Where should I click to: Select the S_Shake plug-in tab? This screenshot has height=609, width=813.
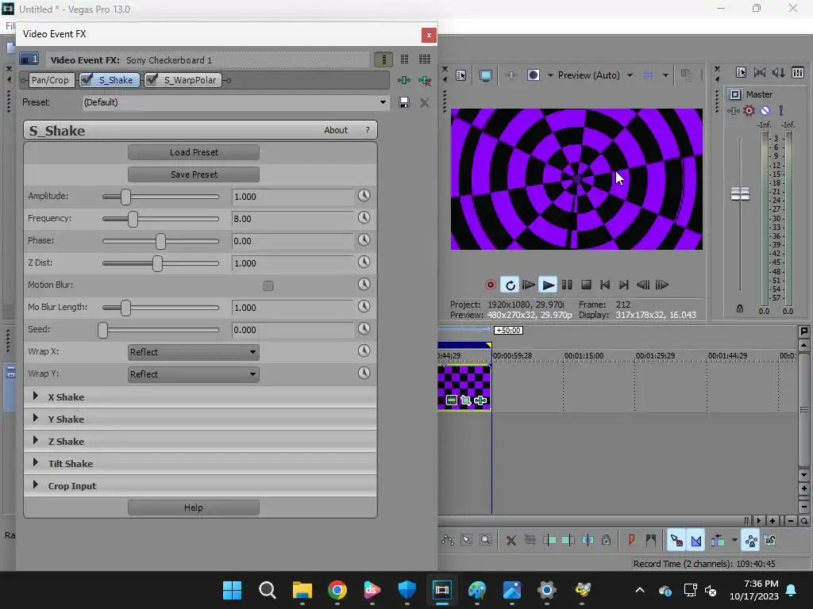110,80
